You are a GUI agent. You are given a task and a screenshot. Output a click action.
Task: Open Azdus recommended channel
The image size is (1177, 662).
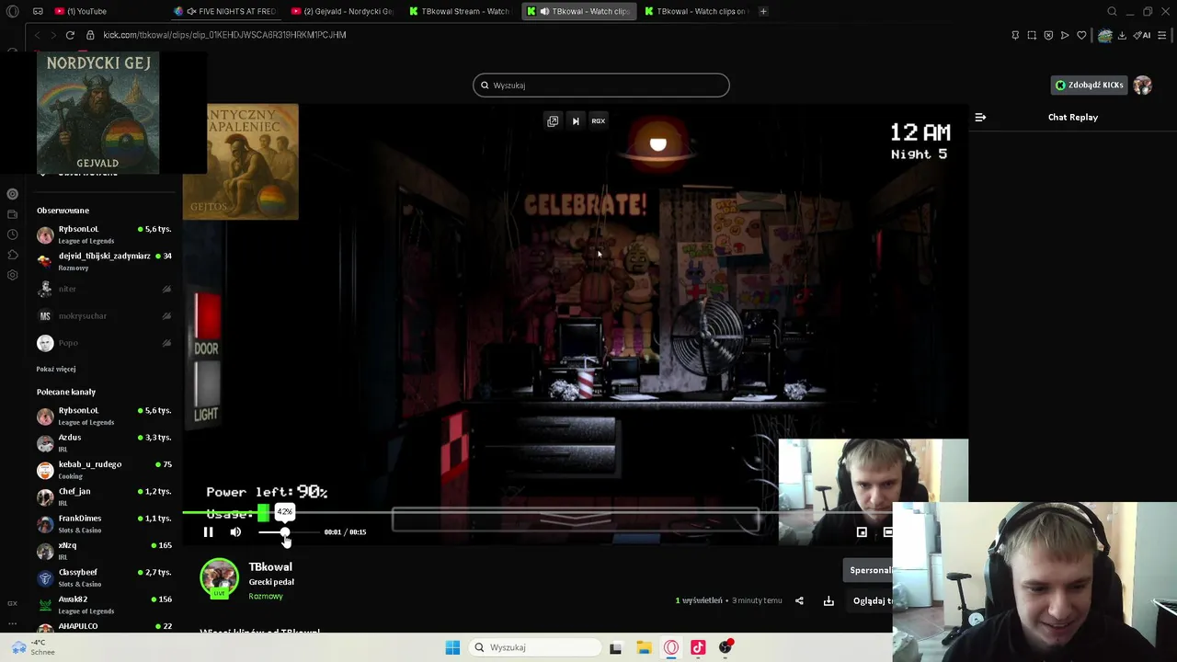click(104, 443)
